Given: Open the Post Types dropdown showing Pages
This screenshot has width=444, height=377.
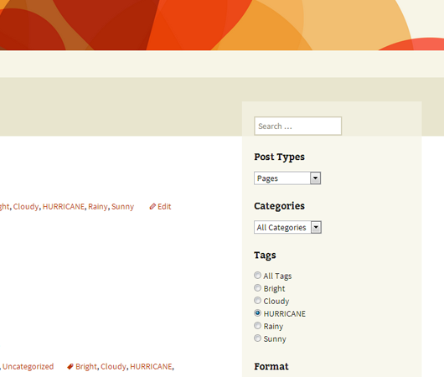Looking at the screenshot, I should click(x=287, y=178).
